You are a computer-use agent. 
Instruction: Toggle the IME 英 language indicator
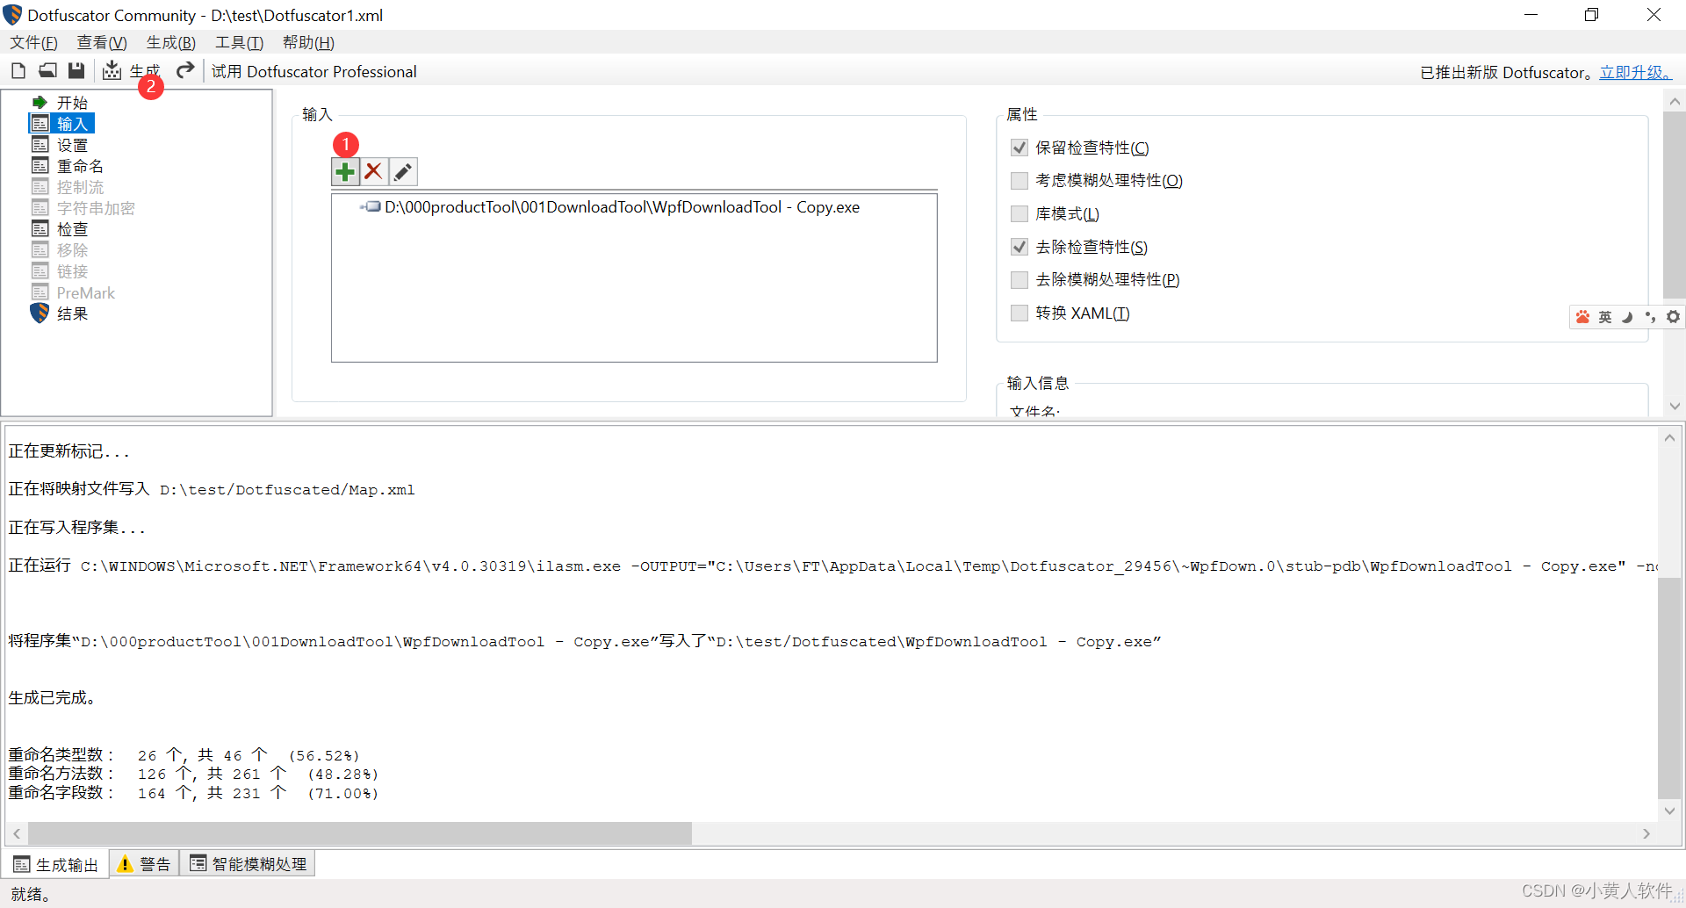click(1605, 317)
